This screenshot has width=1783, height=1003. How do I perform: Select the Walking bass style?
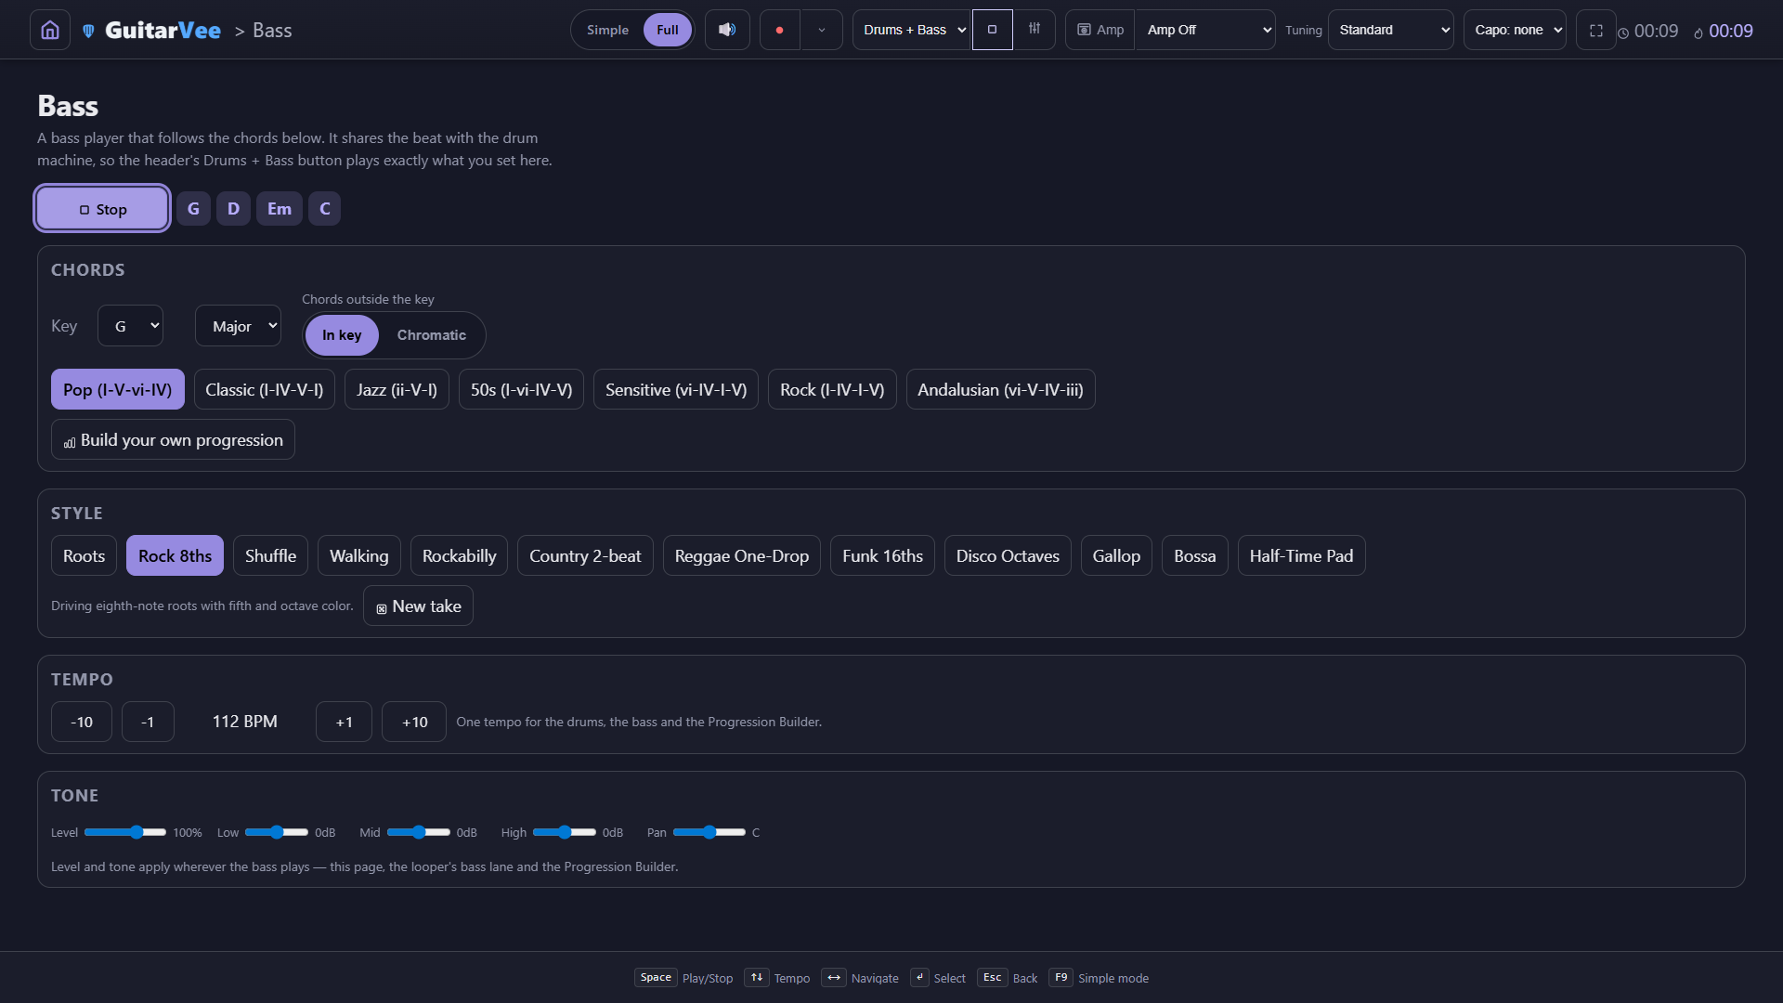pos(358,556)
